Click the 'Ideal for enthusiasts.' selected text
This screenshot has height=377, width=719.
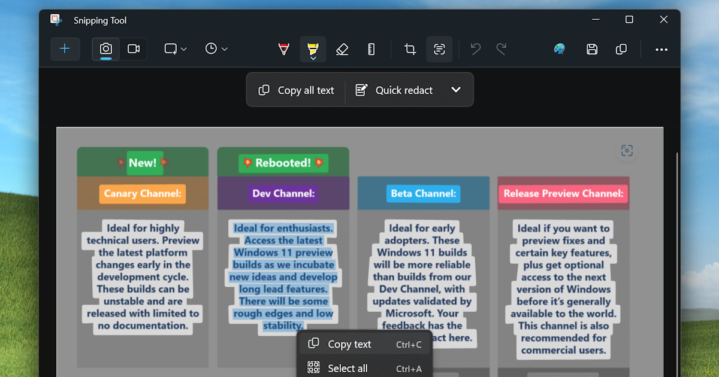point(283,228)
